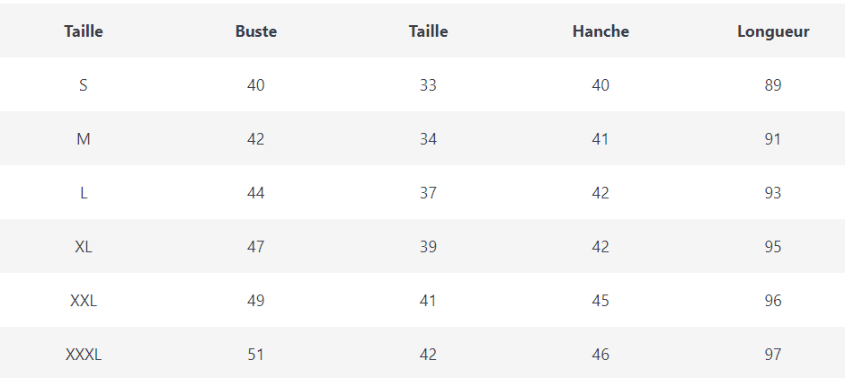
Task: Click the Longueur column header
Action: point(773,31)
